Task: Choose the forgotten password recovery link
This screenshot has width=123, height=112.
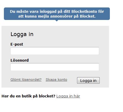Action: point(26,80)
